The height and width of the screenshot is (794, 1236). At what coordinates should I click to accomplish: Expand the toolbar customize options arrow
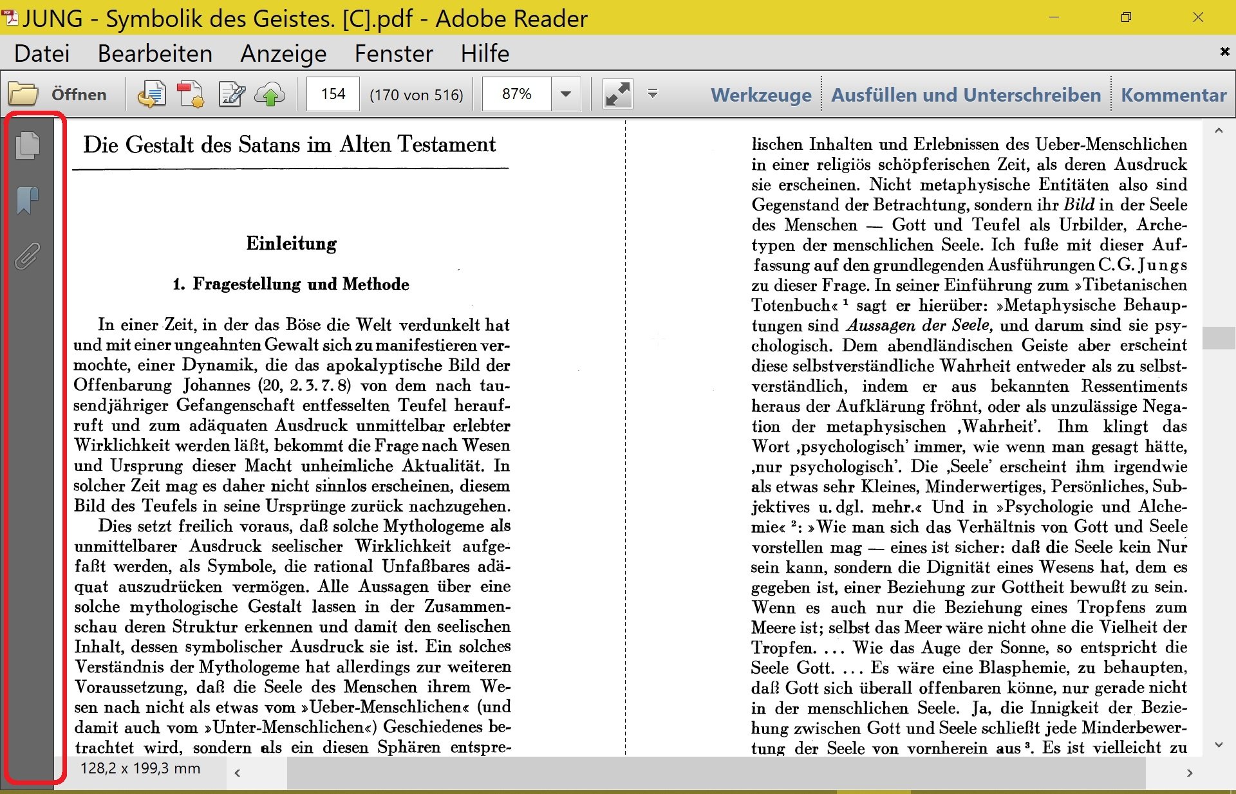(652, 94)
